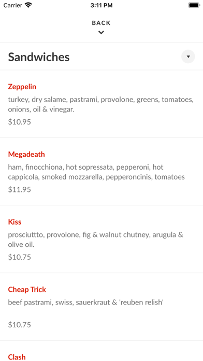
Task: Click the $10.75 price under Kiss
Action: 20,257
